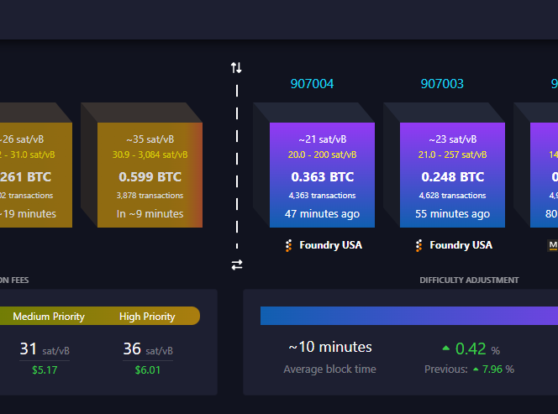Viewport: 558px width, 414px height.
Task: Click the Medium Priority fee label
Action: click(x=49, y=317)
